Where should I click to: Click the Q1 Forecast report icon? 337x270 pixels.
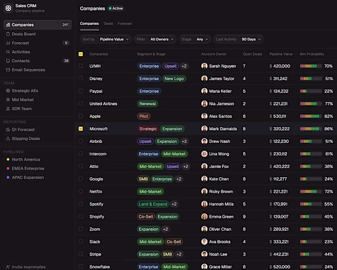[x=8, y=129]
